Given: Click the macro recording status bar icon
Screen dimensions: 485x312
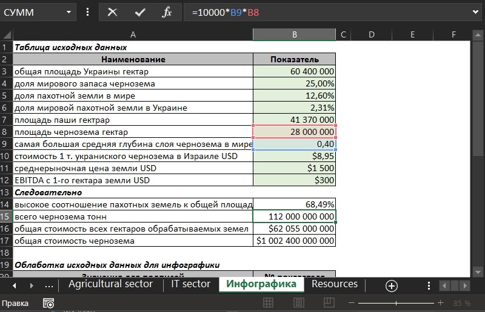Looking at the screenshot, I should click(48, 303).
